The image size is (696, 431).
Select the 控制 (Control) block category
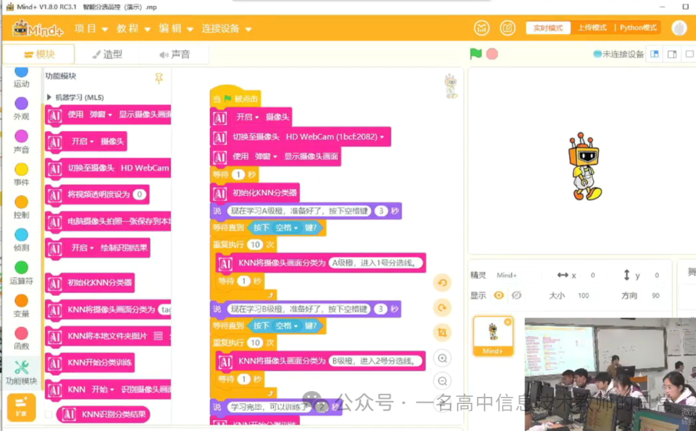tap(21, 207)
